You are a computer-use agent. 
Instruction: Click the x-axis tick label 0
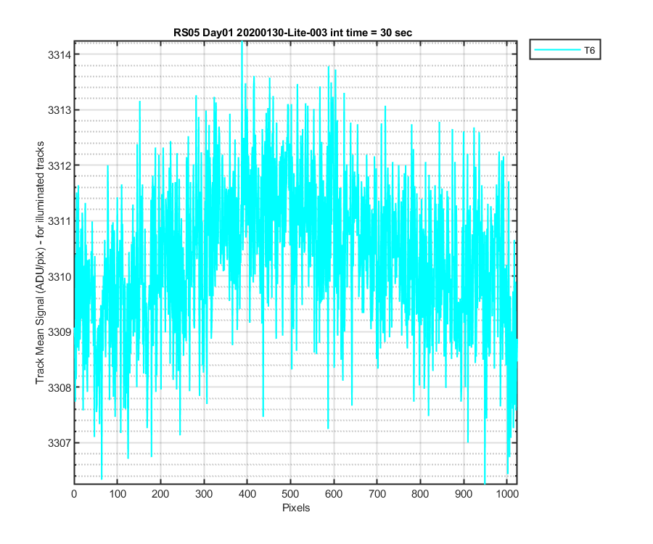tap(74, 494)
